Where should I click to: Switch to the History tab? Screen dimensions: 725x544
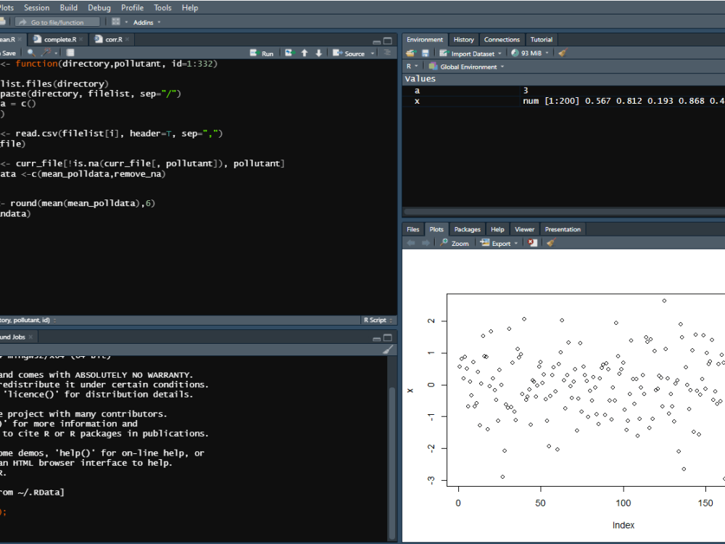pyautogui.click(x=463, y=40)
